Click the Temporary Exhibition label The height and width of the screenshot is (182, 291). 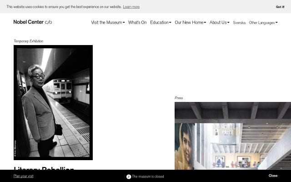tap(28, 41)
